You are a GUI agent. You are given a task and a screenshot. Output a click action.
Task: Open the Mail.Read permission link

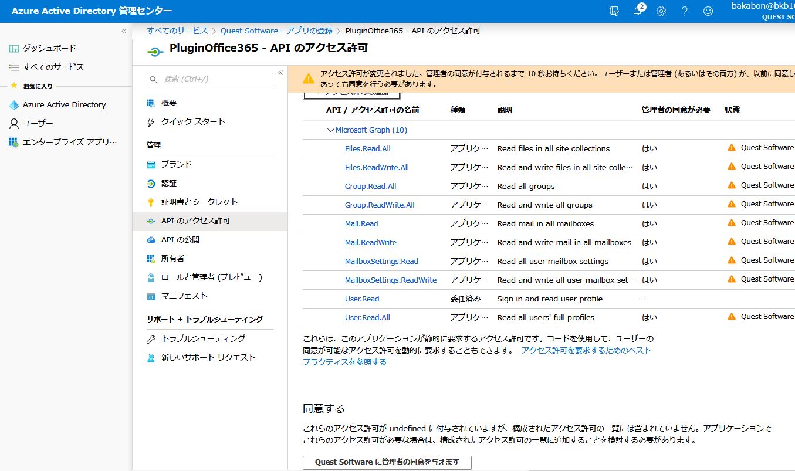[x=361, y=224]
